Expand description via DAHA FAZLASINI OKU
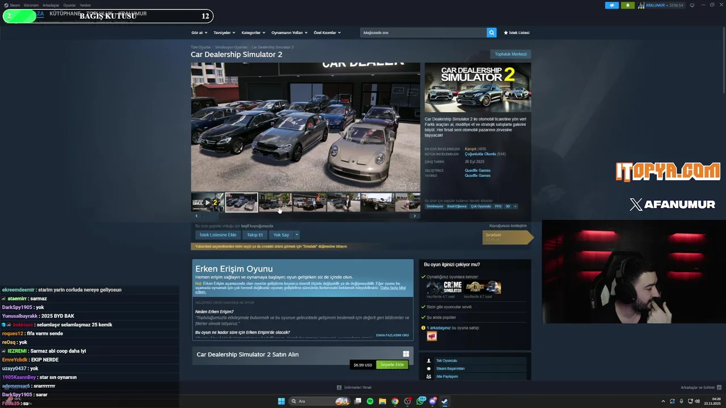Image resolution: width=726 pixels, height=408 pixels. pyautogui.click(x=392, y=335)
